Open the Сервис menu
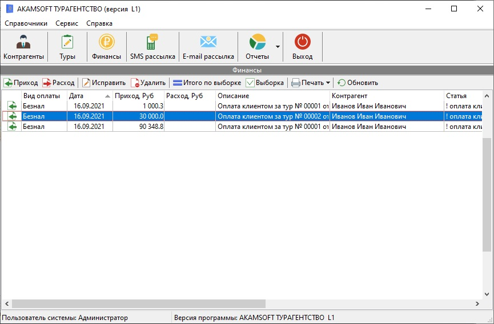The width and height of the screenshot is (494, 324). pos(67,23)
